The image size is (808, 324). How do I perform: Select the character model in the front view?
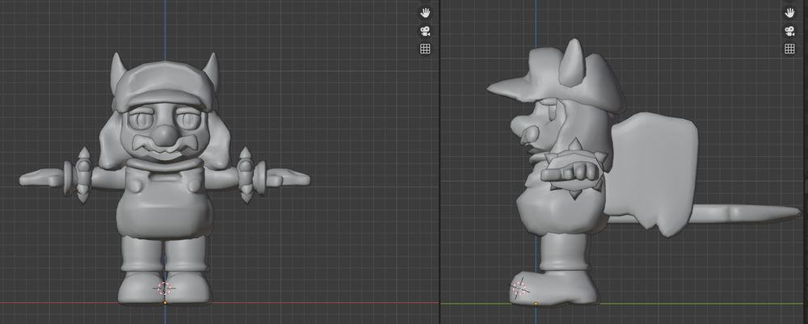(x=165, y=178)
